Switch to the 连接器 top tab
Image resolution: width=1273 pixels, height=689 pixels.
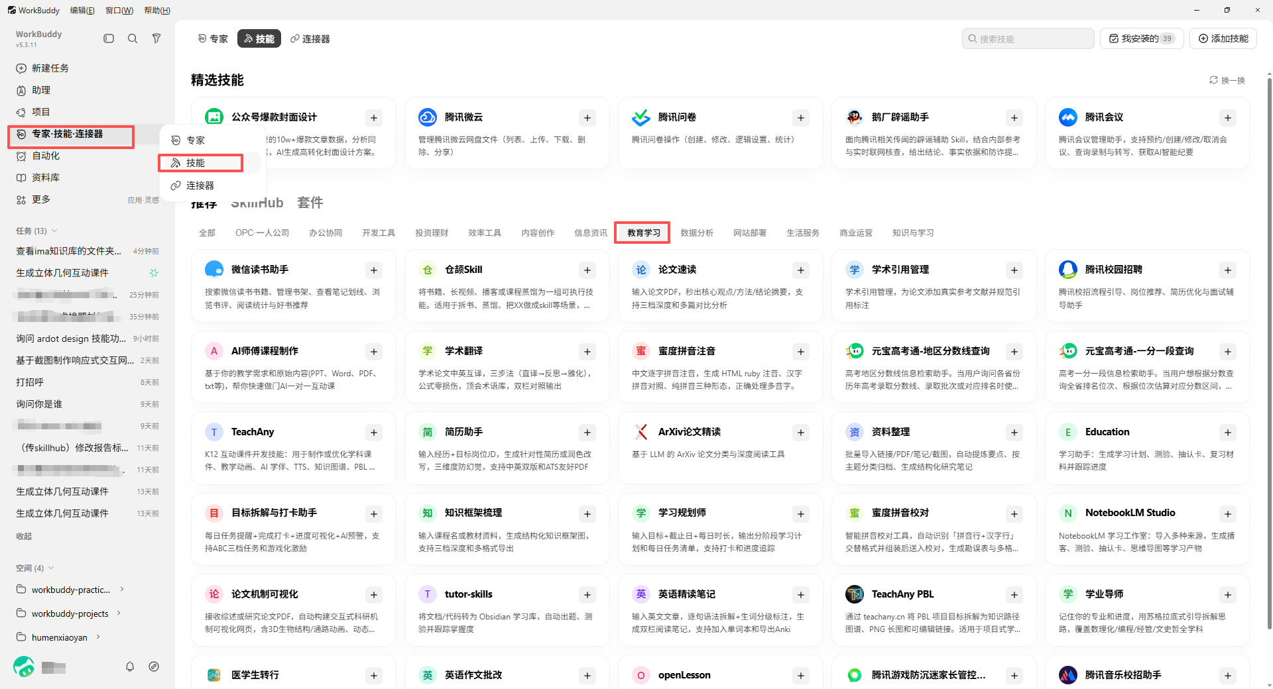[x=310, y=39]
